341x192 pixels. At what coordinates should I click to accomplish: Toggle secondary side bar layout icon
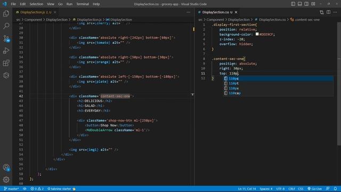[306, 4]
